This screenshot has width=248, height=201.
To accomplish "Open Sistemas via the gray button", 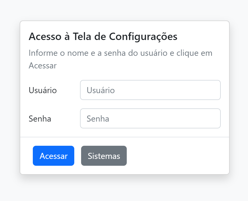I will pos(104,156).
